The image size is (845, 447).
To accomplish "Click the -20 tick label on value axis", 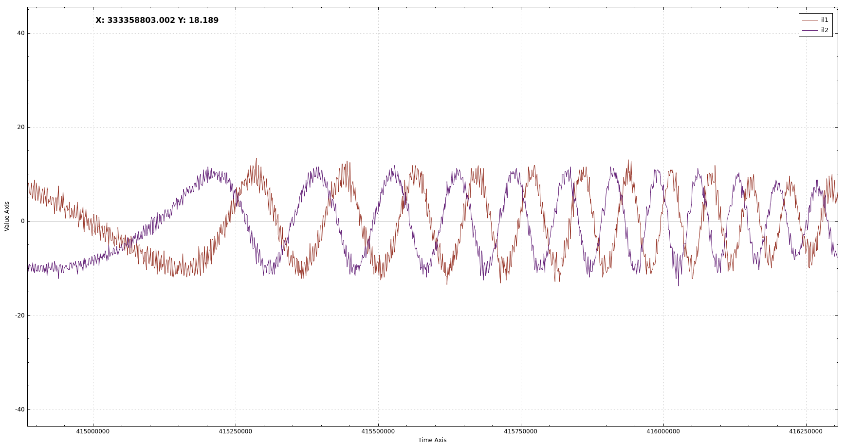I will [x=19, y=315].
